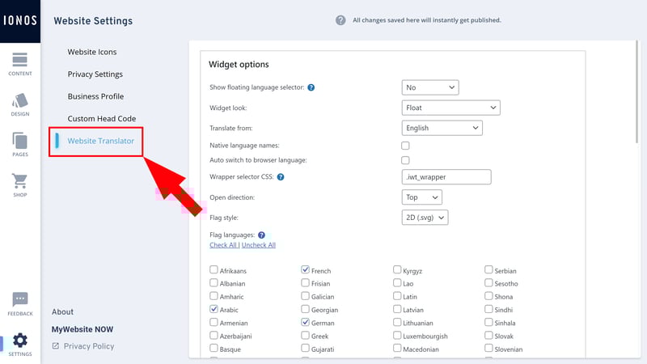
Task: Click help icon beside floating language selector
Action: click(x=311, y=87)
